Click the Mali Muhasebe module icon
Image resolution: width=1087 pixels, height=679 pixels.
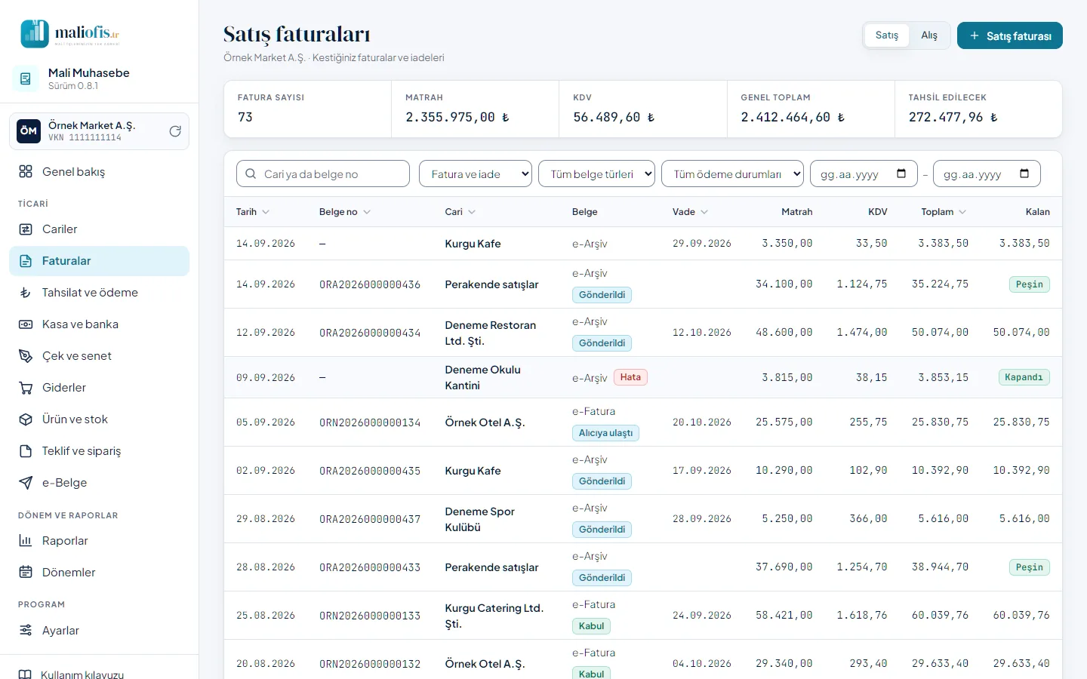(26, 78)
